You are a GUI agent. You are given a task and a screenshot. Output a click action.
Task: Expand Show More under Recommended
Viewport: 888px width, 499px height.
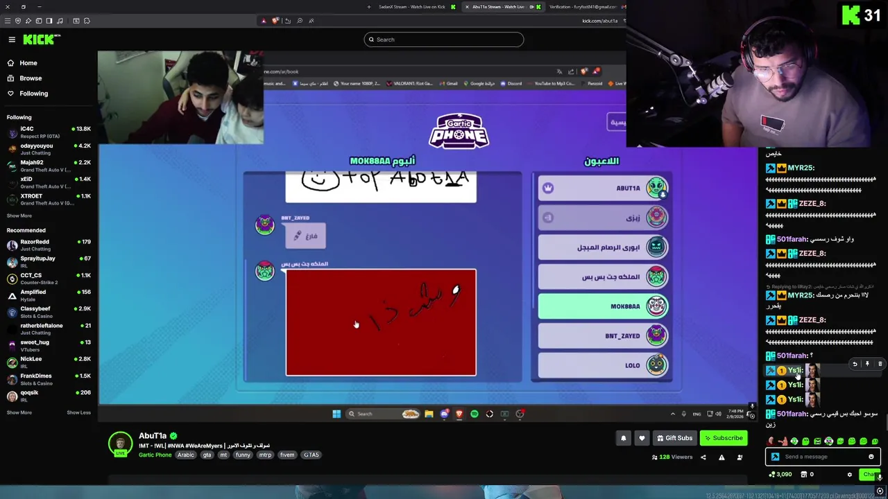coord(19,412)
